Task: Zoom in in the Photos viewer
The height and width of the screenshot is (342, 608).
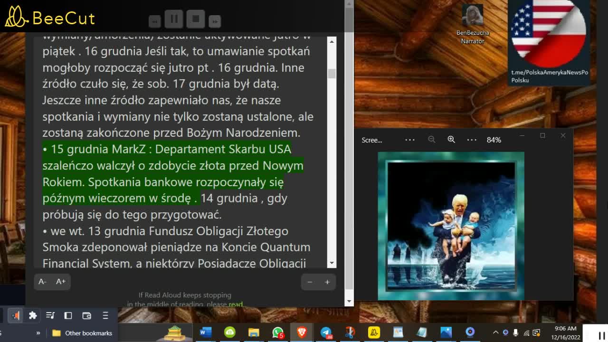Action: click(x=451, y=140)
